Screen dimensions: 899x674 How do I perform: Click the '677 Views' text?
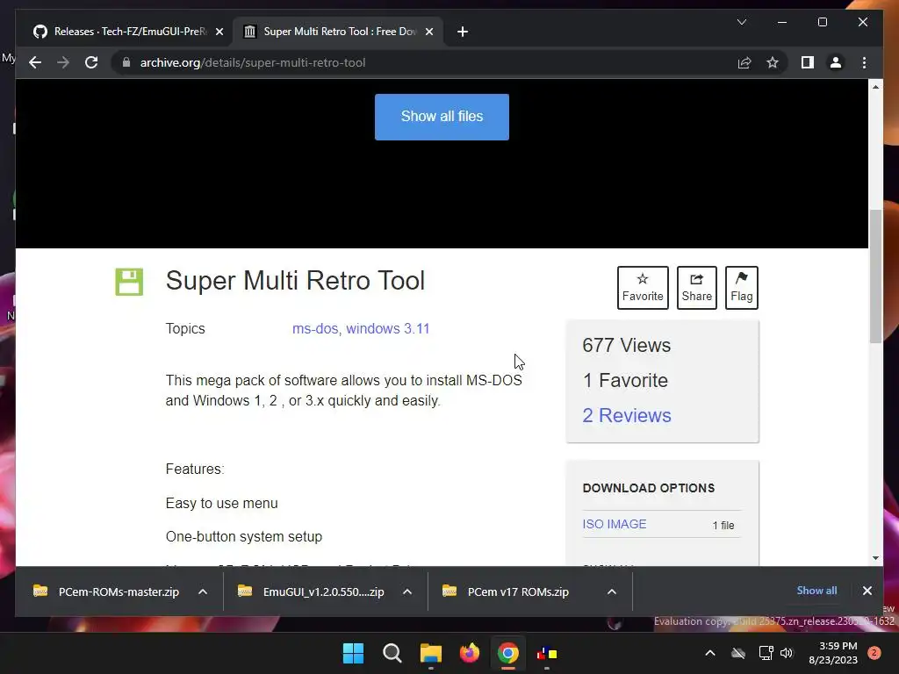pyautogui.click(x=626, y=345)
